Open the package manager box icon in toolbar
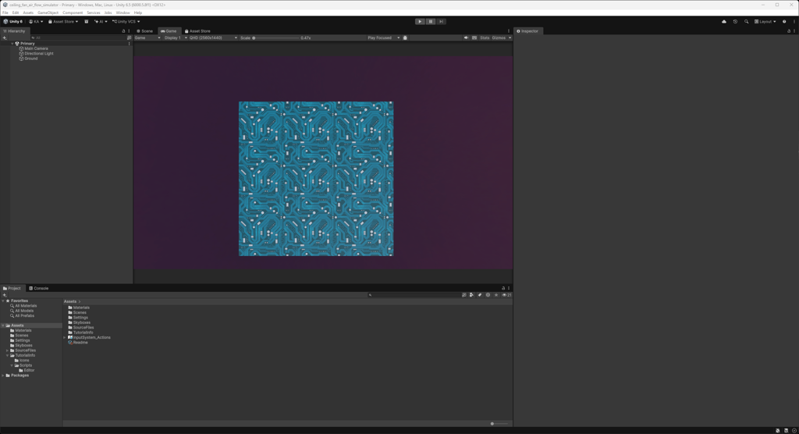The width and height of the screenshot is (799, 434). tap(86, 21)
